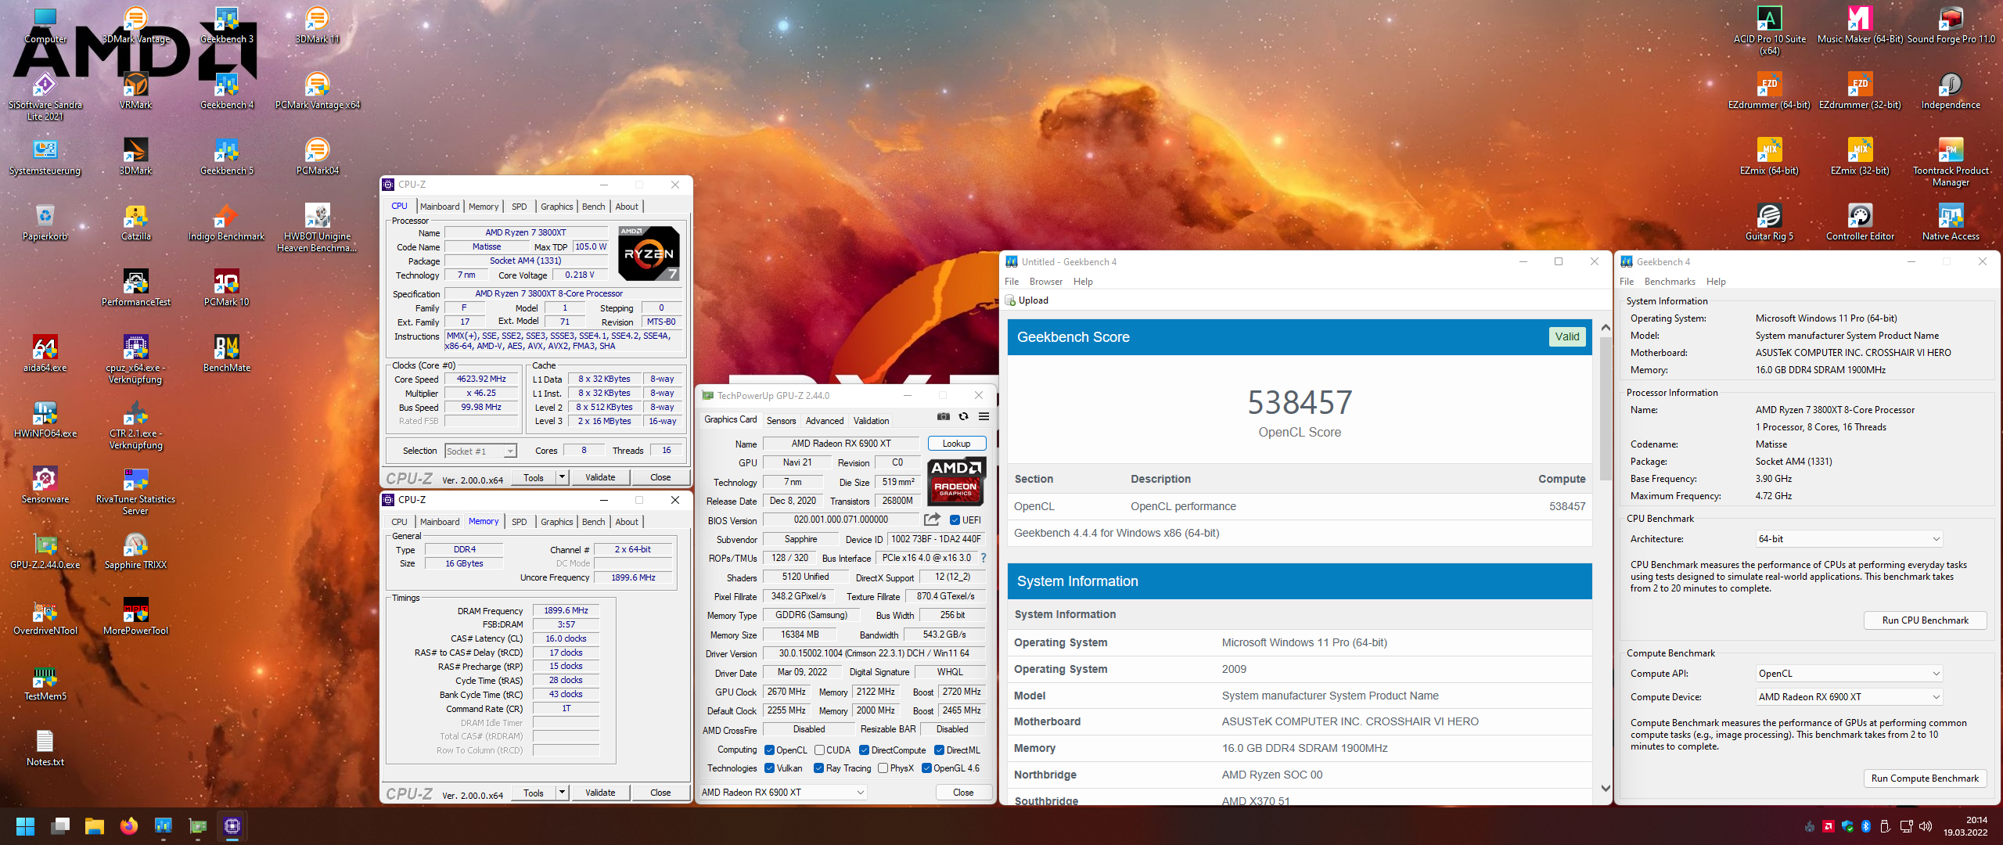Screen dimensions: 2003x845
Task: Click the Run Compute Benchmark button
Action: 1925,778
